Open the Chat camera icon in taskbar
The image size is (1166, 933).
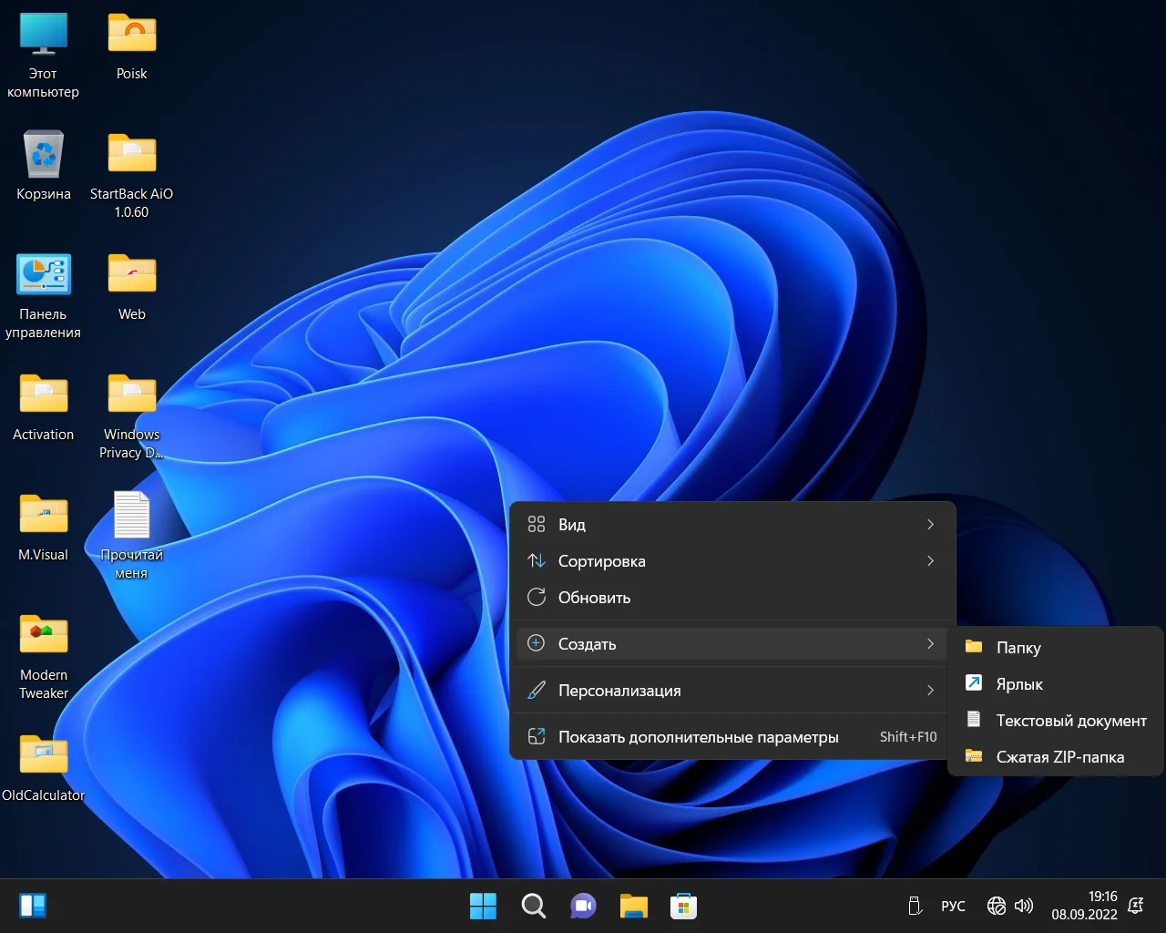[583, 906]
